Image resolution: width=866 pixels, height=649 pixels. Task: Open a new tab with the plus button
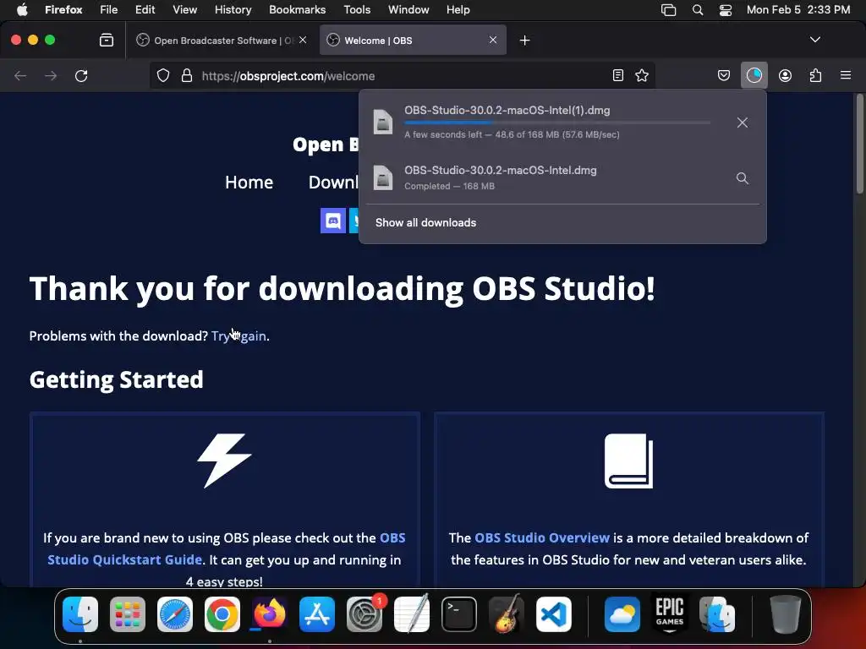click(524, 41)
